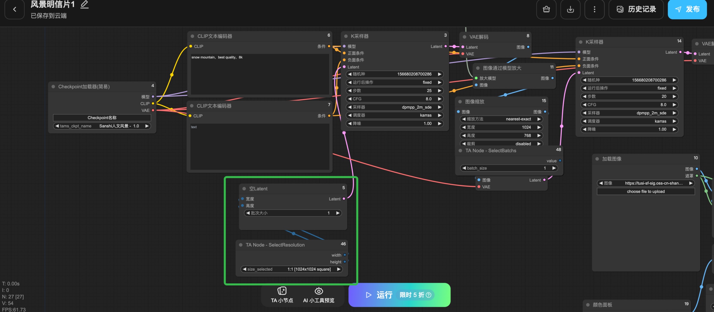Click the 发布 publish button
714x312 pixels.
(x=687, y=9)
